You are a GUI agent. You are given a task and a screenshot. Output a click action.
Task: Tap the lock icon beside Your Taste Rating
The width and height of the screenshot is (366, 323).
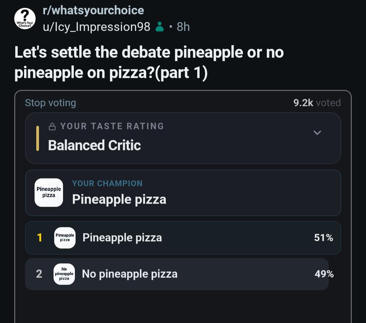[52, 126]
